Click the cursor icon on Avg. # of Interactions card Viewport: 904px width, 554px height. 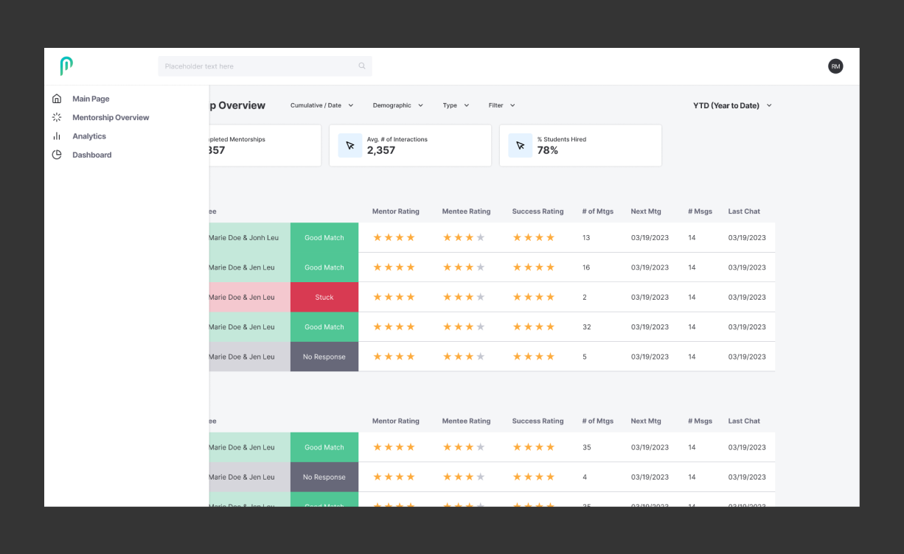(350, 145)
